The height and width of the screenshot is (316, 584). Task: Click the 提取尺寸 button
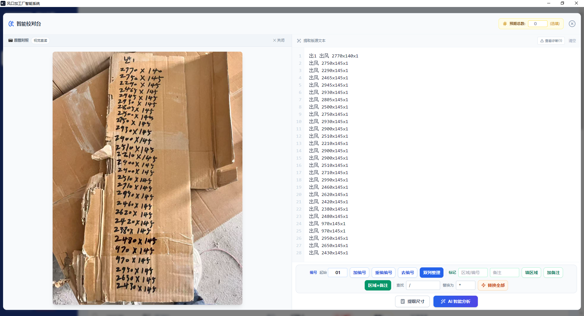[412, 301]
